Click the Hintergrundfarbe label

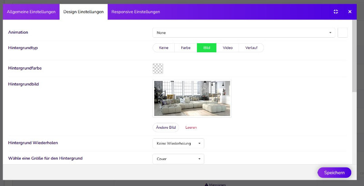coord(25,68)
